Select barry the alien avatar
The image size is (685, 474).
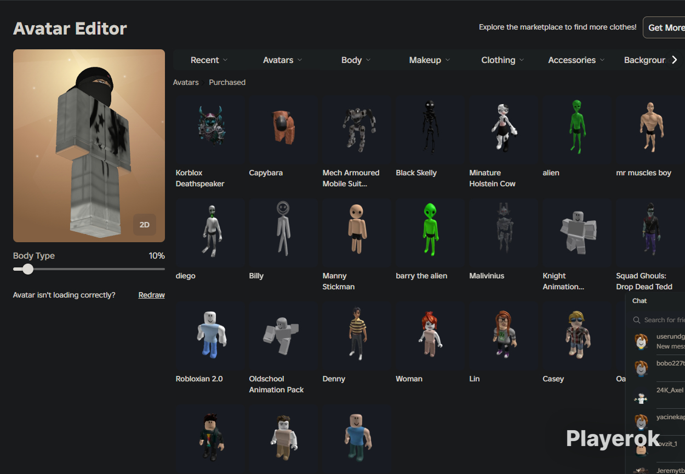[x=430, y=233]
